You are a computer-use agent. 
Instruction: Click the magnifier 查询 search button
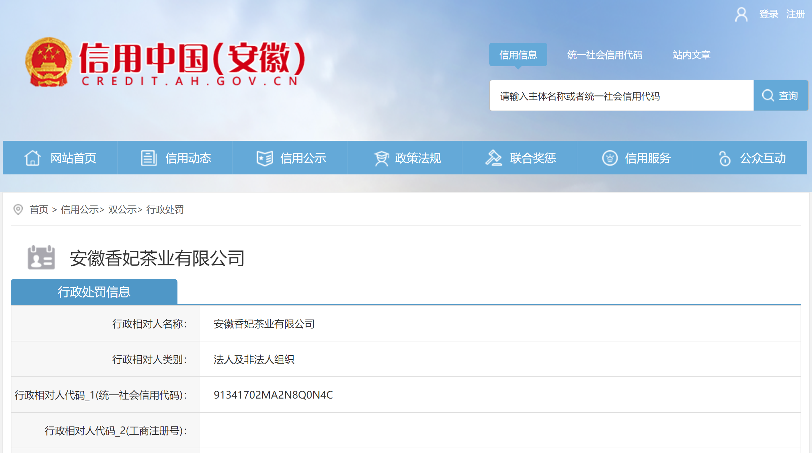[780, 96]
